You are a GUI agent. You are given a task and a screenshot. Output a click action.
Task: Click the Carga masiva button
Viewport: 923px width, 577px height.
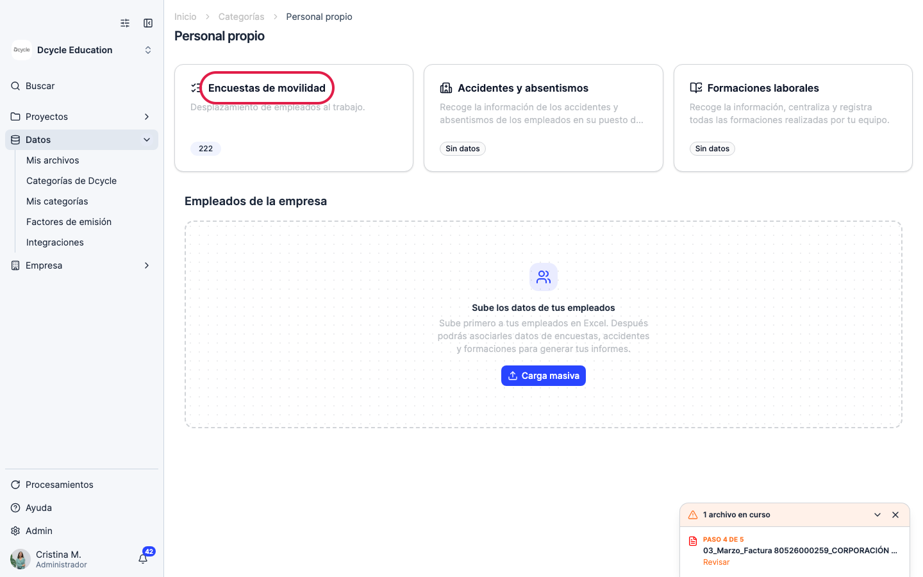click(544, 376)
